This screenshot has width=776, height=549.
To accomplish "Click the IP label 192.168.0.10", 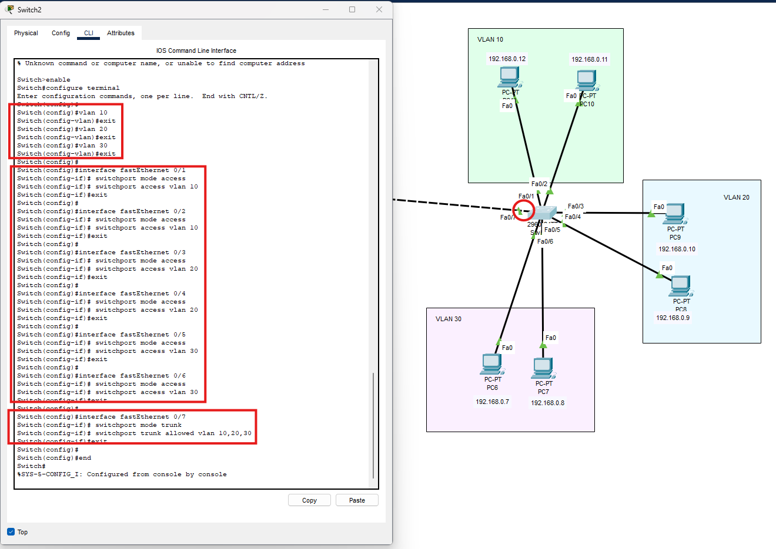I will coord(677,249).
